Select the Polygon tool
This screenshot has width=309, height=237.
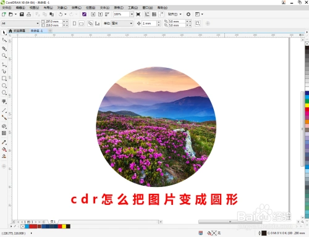(4, 93)
